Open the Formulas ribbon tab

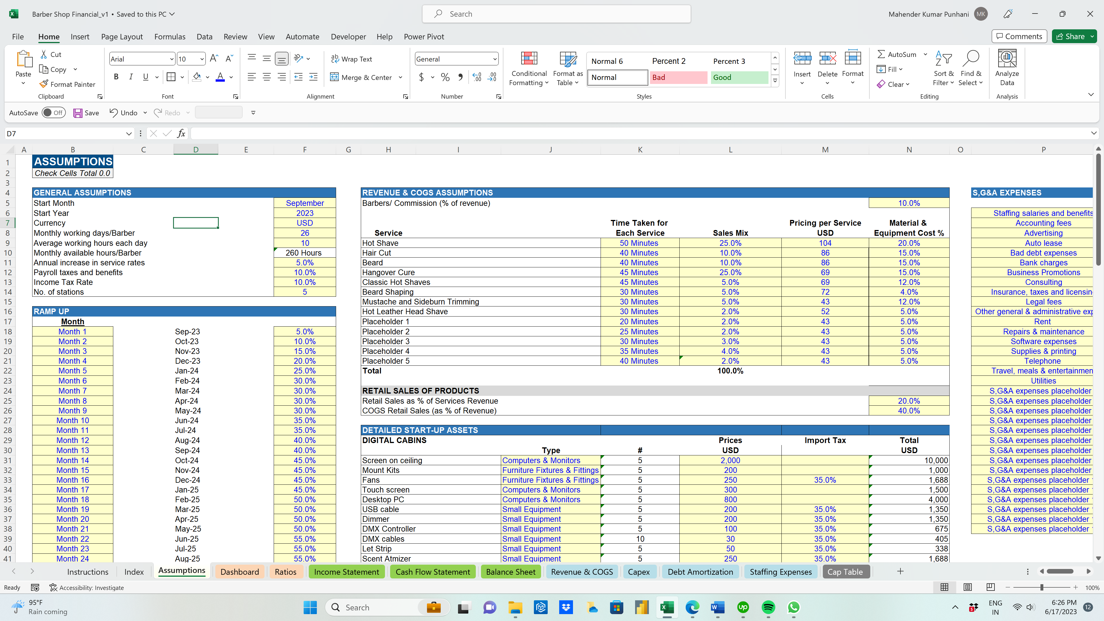[x=170, y=37]
